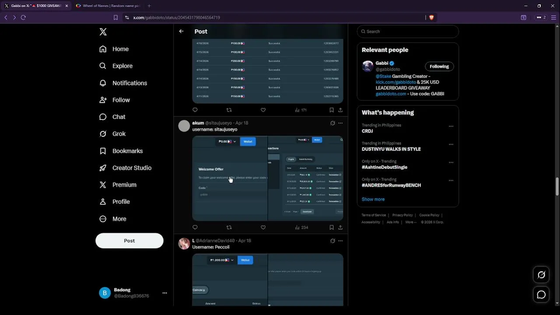Open gabbidoto.com link

click(x=391, y=94)
